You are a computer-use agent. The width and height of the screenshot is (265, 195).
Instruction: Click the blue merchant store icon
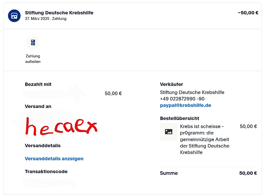click(14, 16)
